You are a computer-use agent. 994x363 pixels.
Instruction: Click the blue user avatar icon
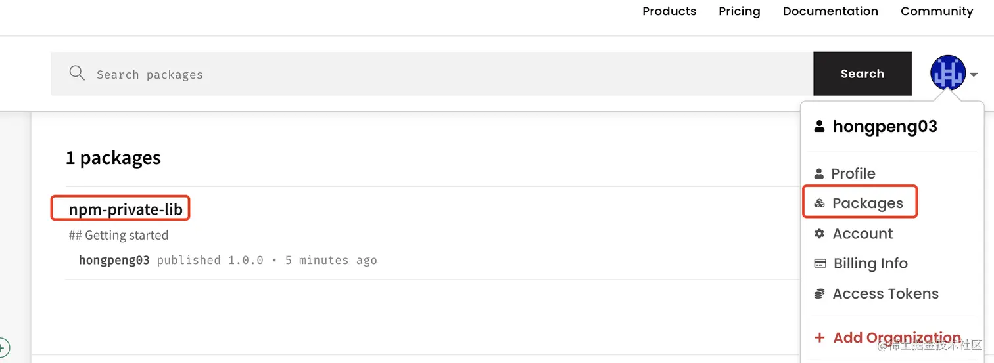(x=947, y=74)
